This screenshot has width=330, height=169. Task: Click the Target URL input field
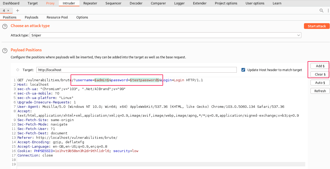(136, 70)
